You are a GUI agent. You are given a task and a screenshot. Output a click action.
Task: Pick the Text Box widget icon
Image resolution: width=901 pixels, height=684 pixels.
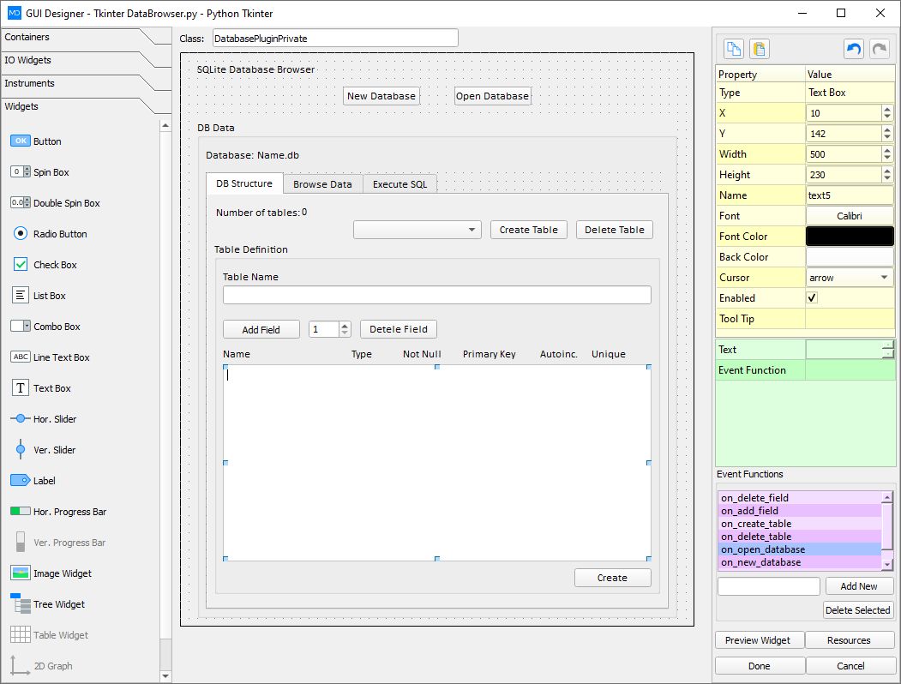coord(20,387)
